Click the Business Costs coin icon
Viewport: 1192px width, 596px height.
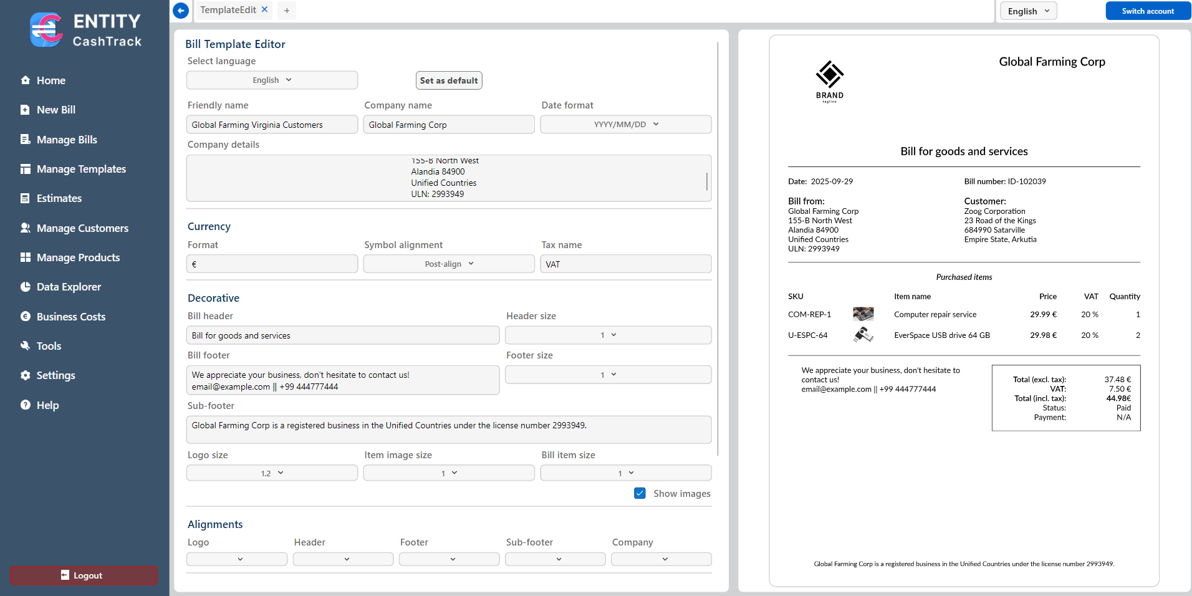[26, 317]
